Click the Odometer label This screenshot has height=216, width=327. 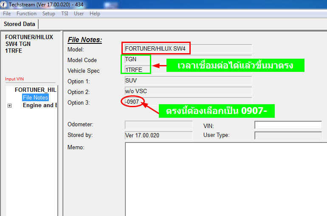80,124
